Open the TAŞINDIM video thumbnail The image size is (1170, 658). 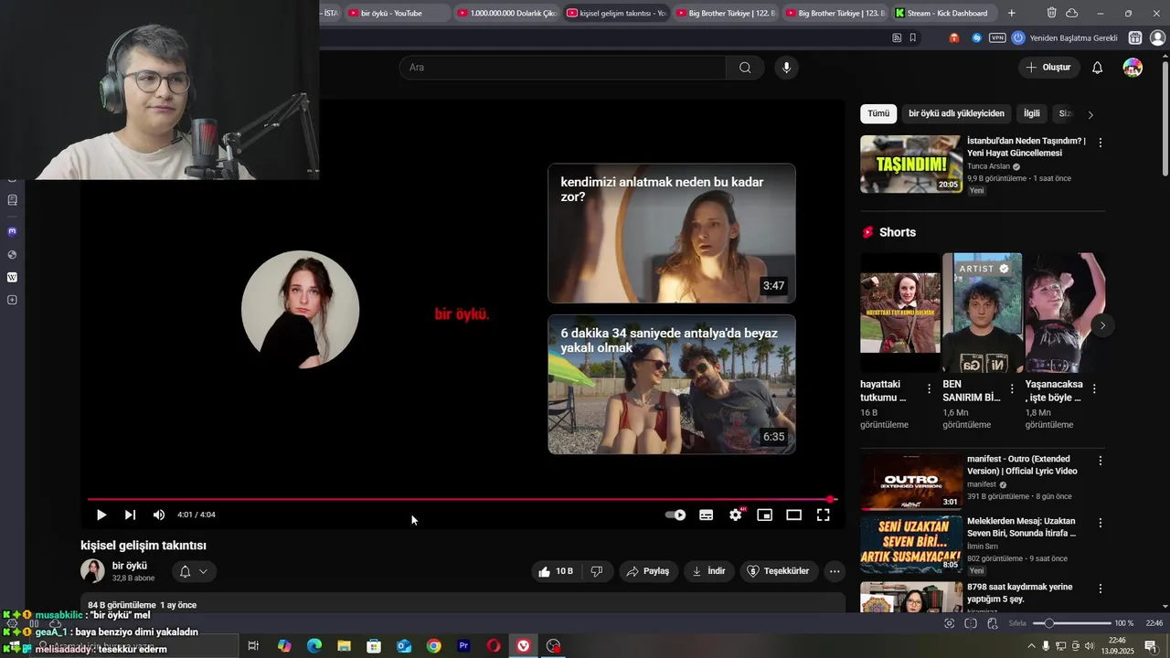910,164
